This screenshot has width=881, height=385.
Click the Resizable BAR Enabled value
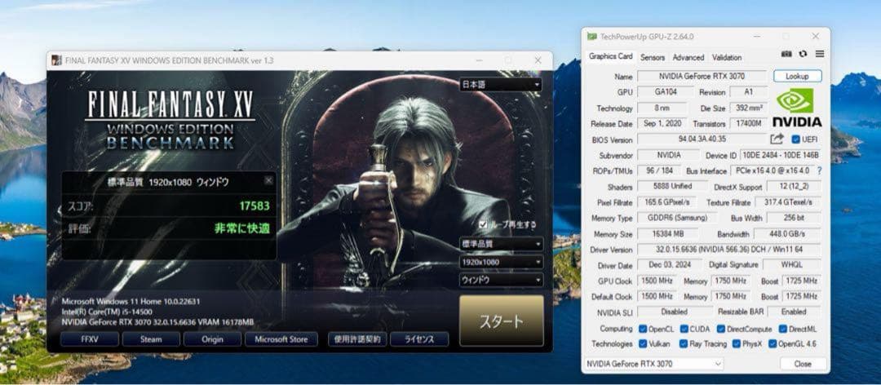click(794, 312)
